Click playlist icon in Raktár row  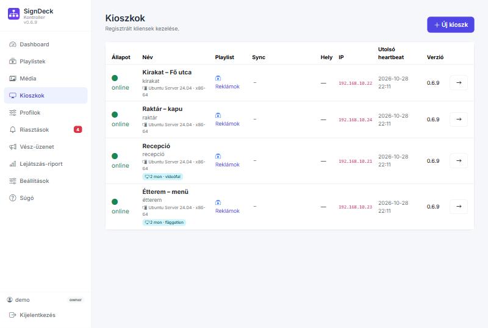pyautogui.click(x=218, y=115)
